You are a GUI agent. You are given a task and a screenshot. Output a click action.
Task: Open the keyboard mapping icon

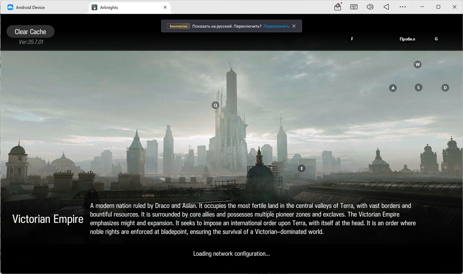(x=354, y=7)
